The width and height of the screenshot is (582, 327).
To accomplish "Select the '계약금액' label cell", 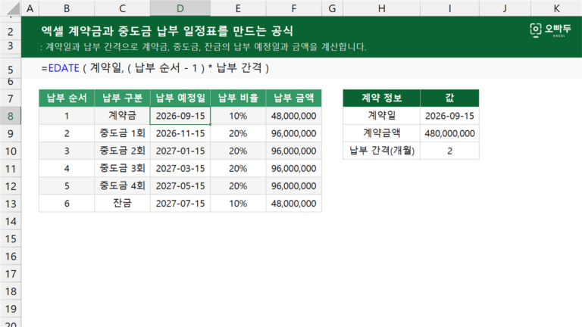I will pyautogui.click(x=382, y=133).
